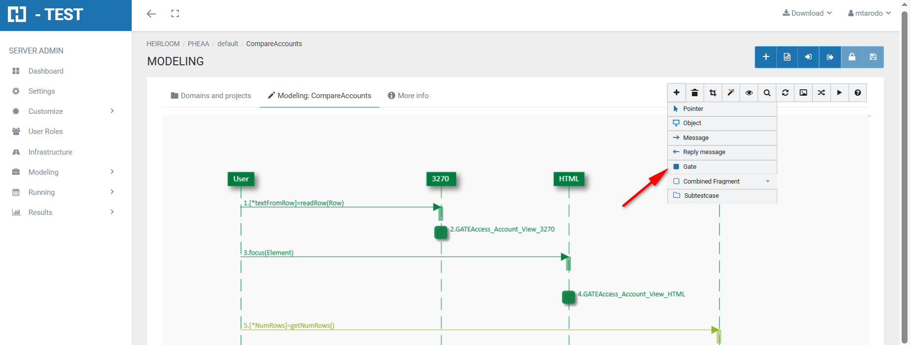Viewport: 910px width, 345px height.
Task: Click the trash delete icon in diagram toolbar
Action: [694, 93]
